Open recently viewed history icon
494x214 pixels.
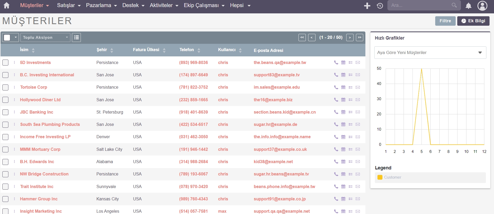click(380, 6)
